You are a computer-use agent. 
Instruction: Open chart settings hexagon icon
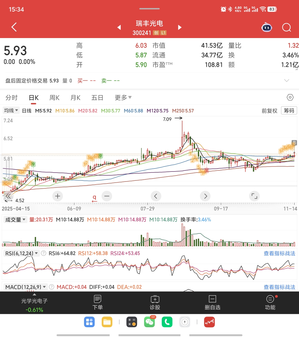coord(290,97)
